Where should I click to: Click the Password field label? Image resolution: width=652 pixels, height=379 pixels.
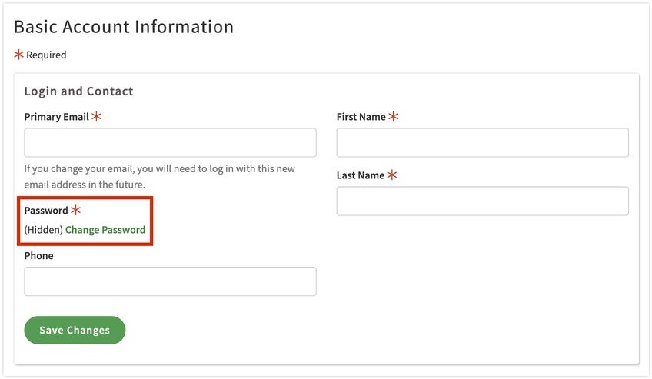pyautogui.click(x=46, y=211)
